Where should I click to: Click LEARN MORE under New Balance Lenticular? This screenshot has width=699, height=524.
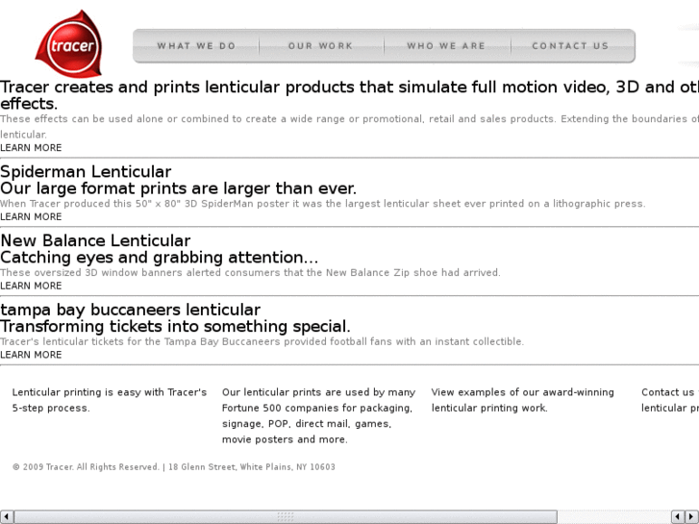click(31, 286)
